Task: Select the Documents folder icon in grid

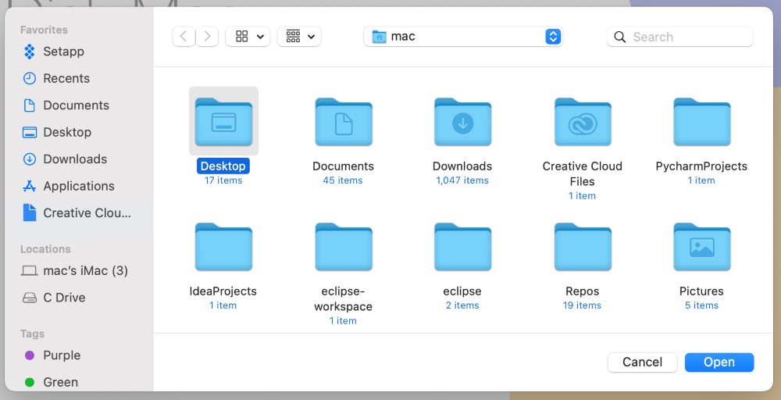Action: pyautogui.click(x=344, y=122)
